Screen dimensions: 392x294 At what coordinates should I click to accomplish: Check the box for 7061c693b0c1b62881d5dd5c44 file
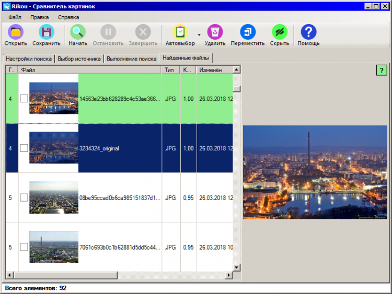[x=24, y=247]
